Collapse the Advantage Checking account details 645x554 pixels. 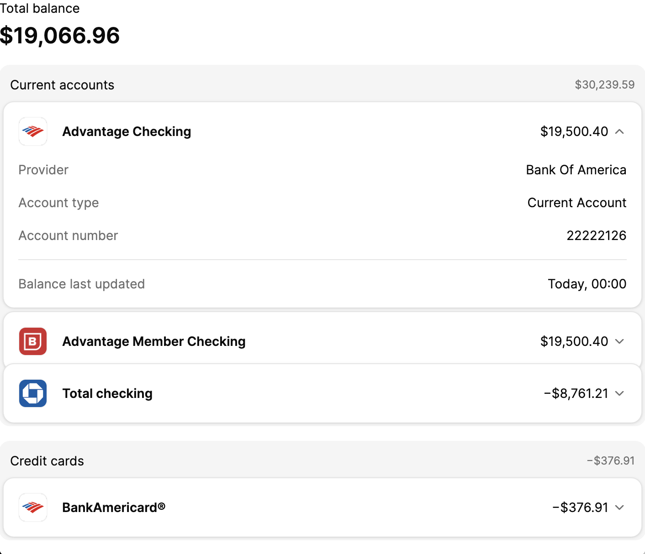[619, 131]
